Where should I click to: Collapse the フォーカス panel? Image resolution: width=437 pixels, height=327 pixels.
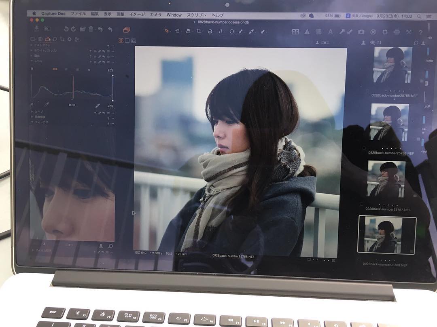coord(32,122)
